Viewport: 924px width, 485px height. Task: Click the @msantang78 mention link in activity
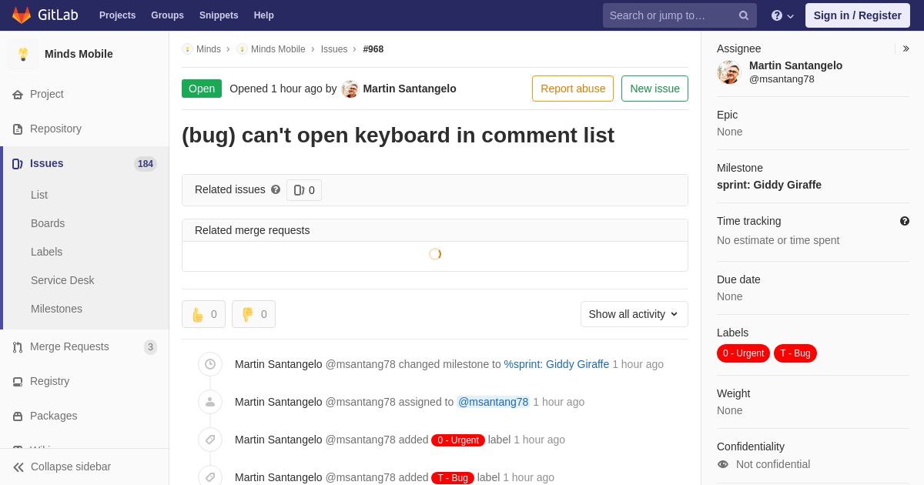(x=493, y=402)
